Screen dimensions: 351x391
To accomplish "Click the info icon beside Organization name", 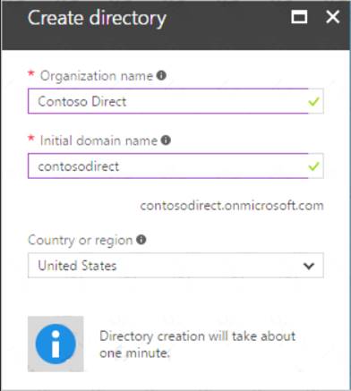I will (x=161, y=75).
